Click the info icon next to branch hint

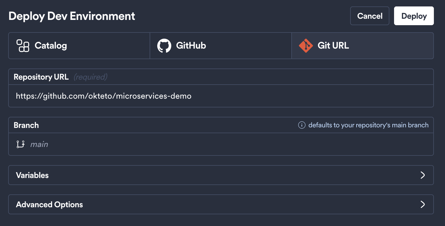302,125
